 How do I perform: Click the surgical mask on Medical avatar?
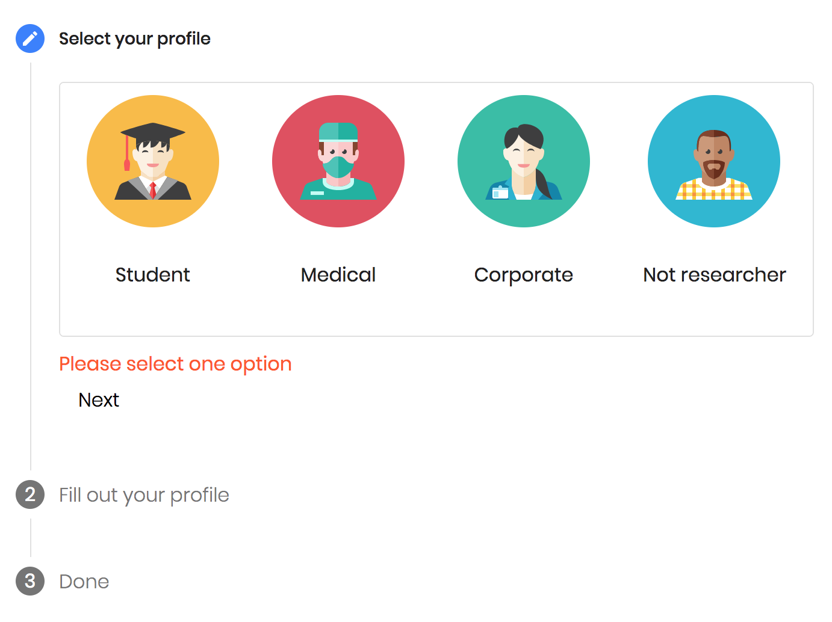click(338, 167)
